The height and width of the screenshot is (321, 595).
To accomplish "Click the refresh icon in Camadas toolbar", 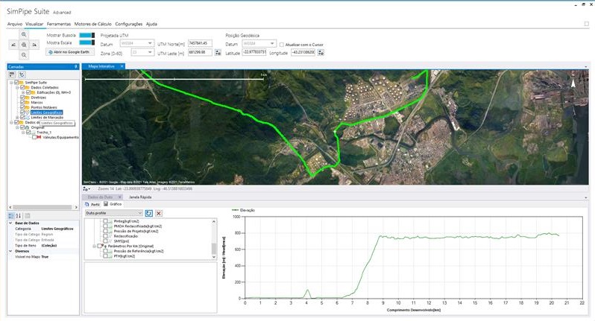I will [22, 74].
